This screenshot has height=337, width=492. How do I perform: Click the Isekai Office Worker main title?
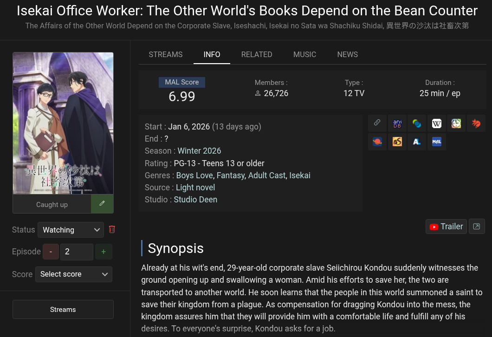coord(247,11)
